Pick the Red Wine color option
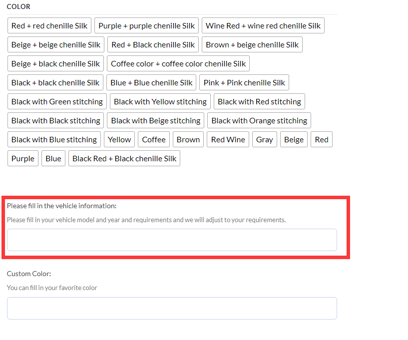Screen dimensions: 408x340 (x=228, y=140)
